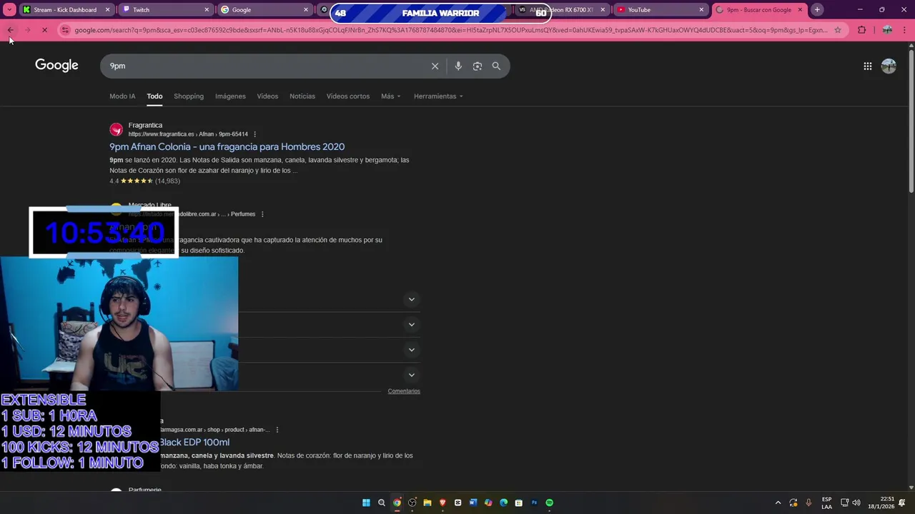915x514 pixels.
Task: Click the browser back arrow
Action: pyautogui.click(x=11, y=30)
